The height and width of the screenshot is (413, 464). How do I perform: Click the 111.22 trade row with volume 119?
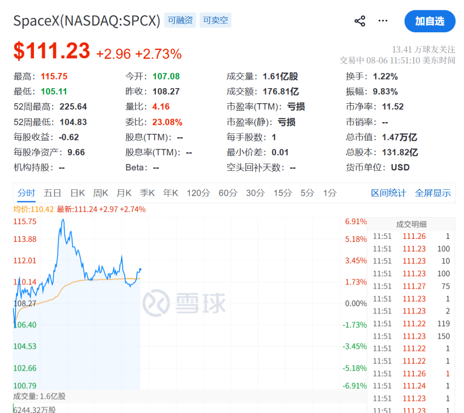click(411, 324)
